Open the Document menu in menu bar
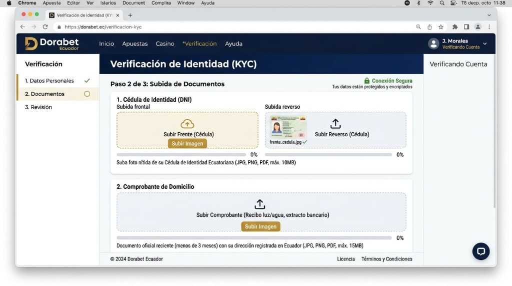Image resolution: width=512 pixels, height=286 pixels. point(133,3)
